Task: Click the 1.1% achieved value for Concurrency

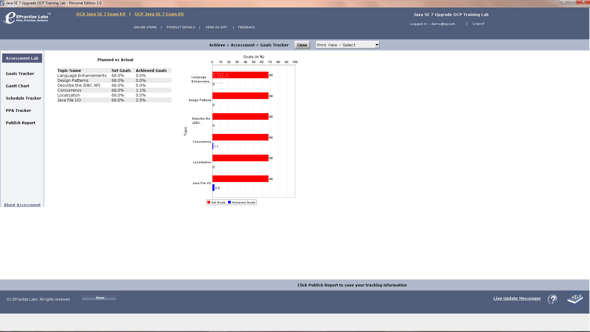Action: tap(141, 90)
